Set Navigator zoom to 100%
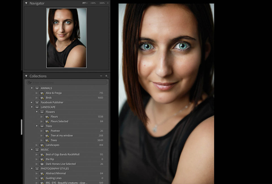Viewport: 272px width, 184px height. click(93, 3)
